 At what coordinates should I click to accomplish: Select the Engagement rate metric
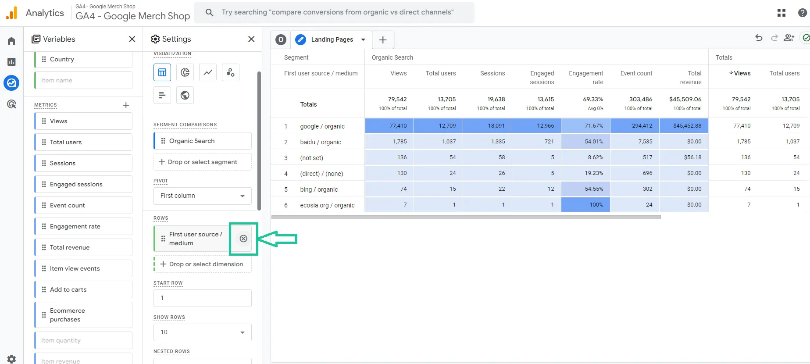point(83,226)
